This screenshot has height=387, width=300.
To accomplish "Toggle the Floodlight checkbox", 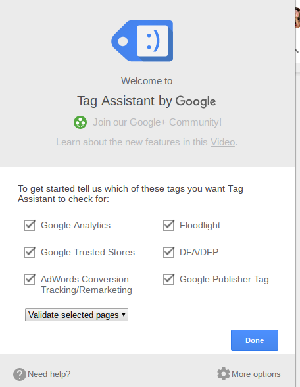I will [168, 226].
